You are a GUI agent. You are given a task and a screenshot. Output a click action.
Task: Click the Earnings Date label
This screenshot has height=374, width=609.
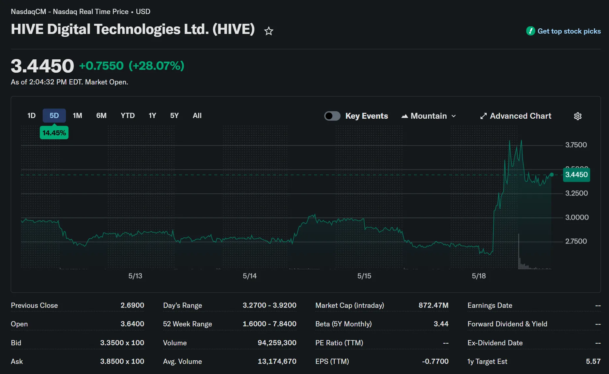click(490, 305)
